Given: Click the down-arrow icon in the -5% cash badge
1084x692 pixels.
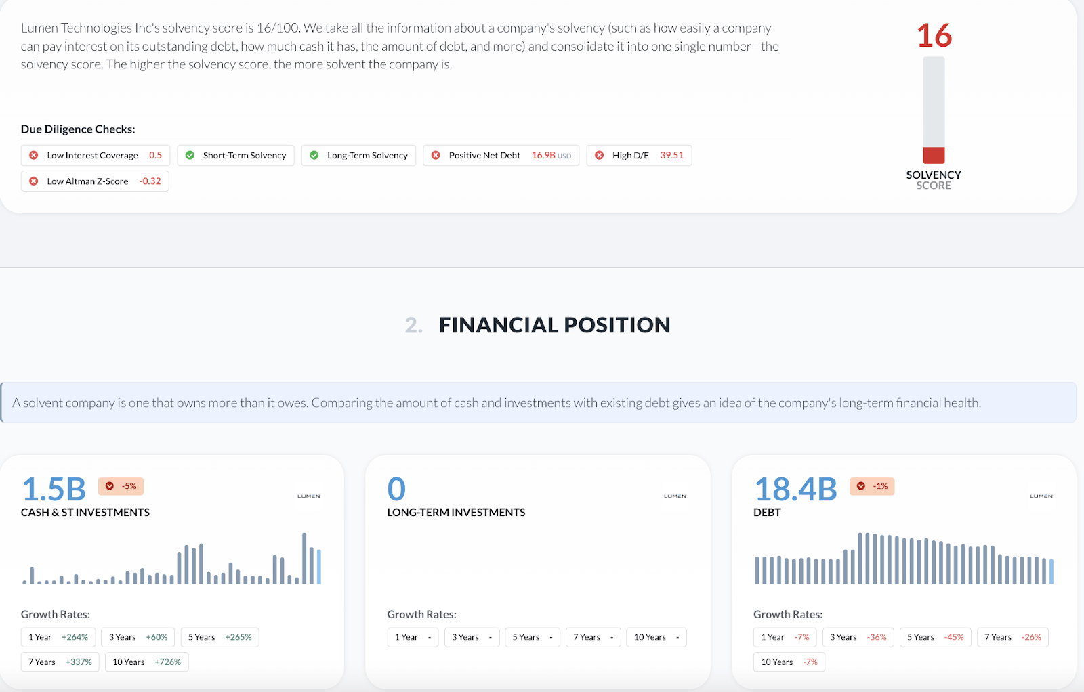Looking at the screenshot, I should 110,486.
